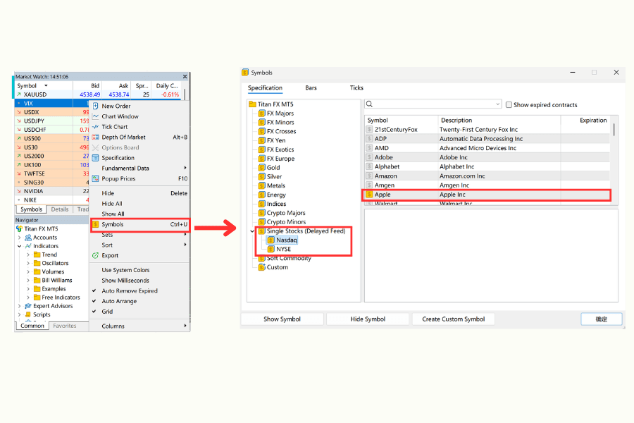Open the Symbol column dropdown in Market Watch
The image size is (634, 423).
(46, 86)
